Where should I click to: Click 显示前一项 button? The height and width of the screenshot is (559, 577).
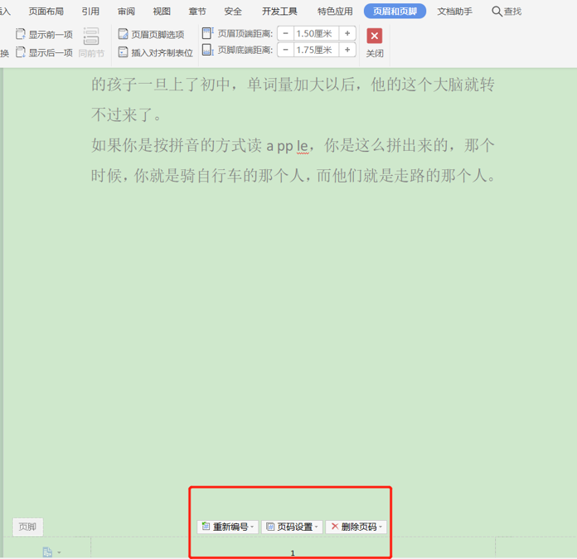click(44, 35)
